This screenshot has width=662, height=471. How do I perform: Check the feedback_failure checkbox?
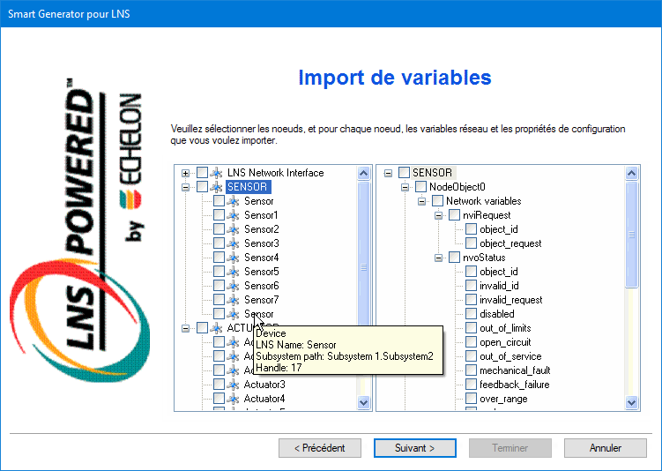point(472,384)
